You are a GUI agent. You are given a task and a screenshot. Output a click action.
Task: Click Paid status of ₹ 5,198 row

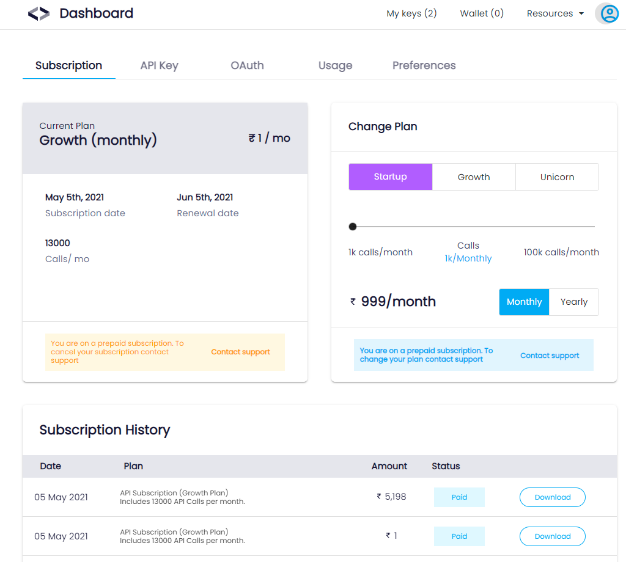click(459, 497)
